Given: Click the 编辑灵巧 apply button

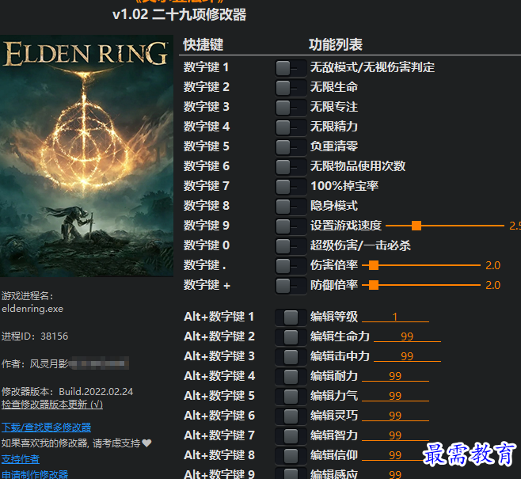Looking at the screenshot, I should click(291, 416).
